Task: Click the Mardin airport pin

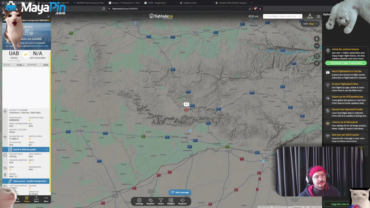Action: tap(190, 131)
